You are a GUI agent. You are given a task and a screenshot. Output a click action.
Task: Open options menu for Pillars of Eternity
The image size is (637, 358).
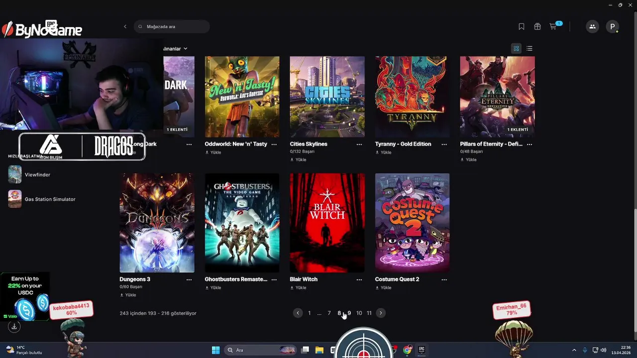(529, 144)
